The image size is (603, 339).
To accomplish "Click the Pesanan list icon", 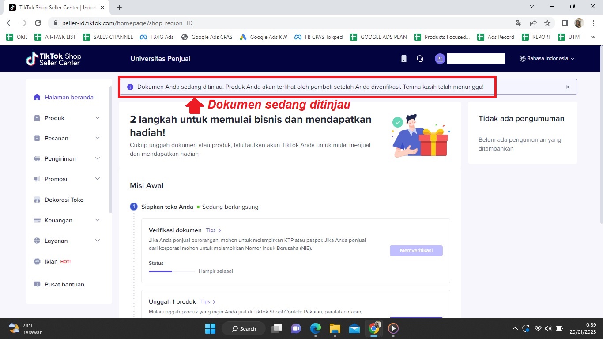I will point(37,138).
